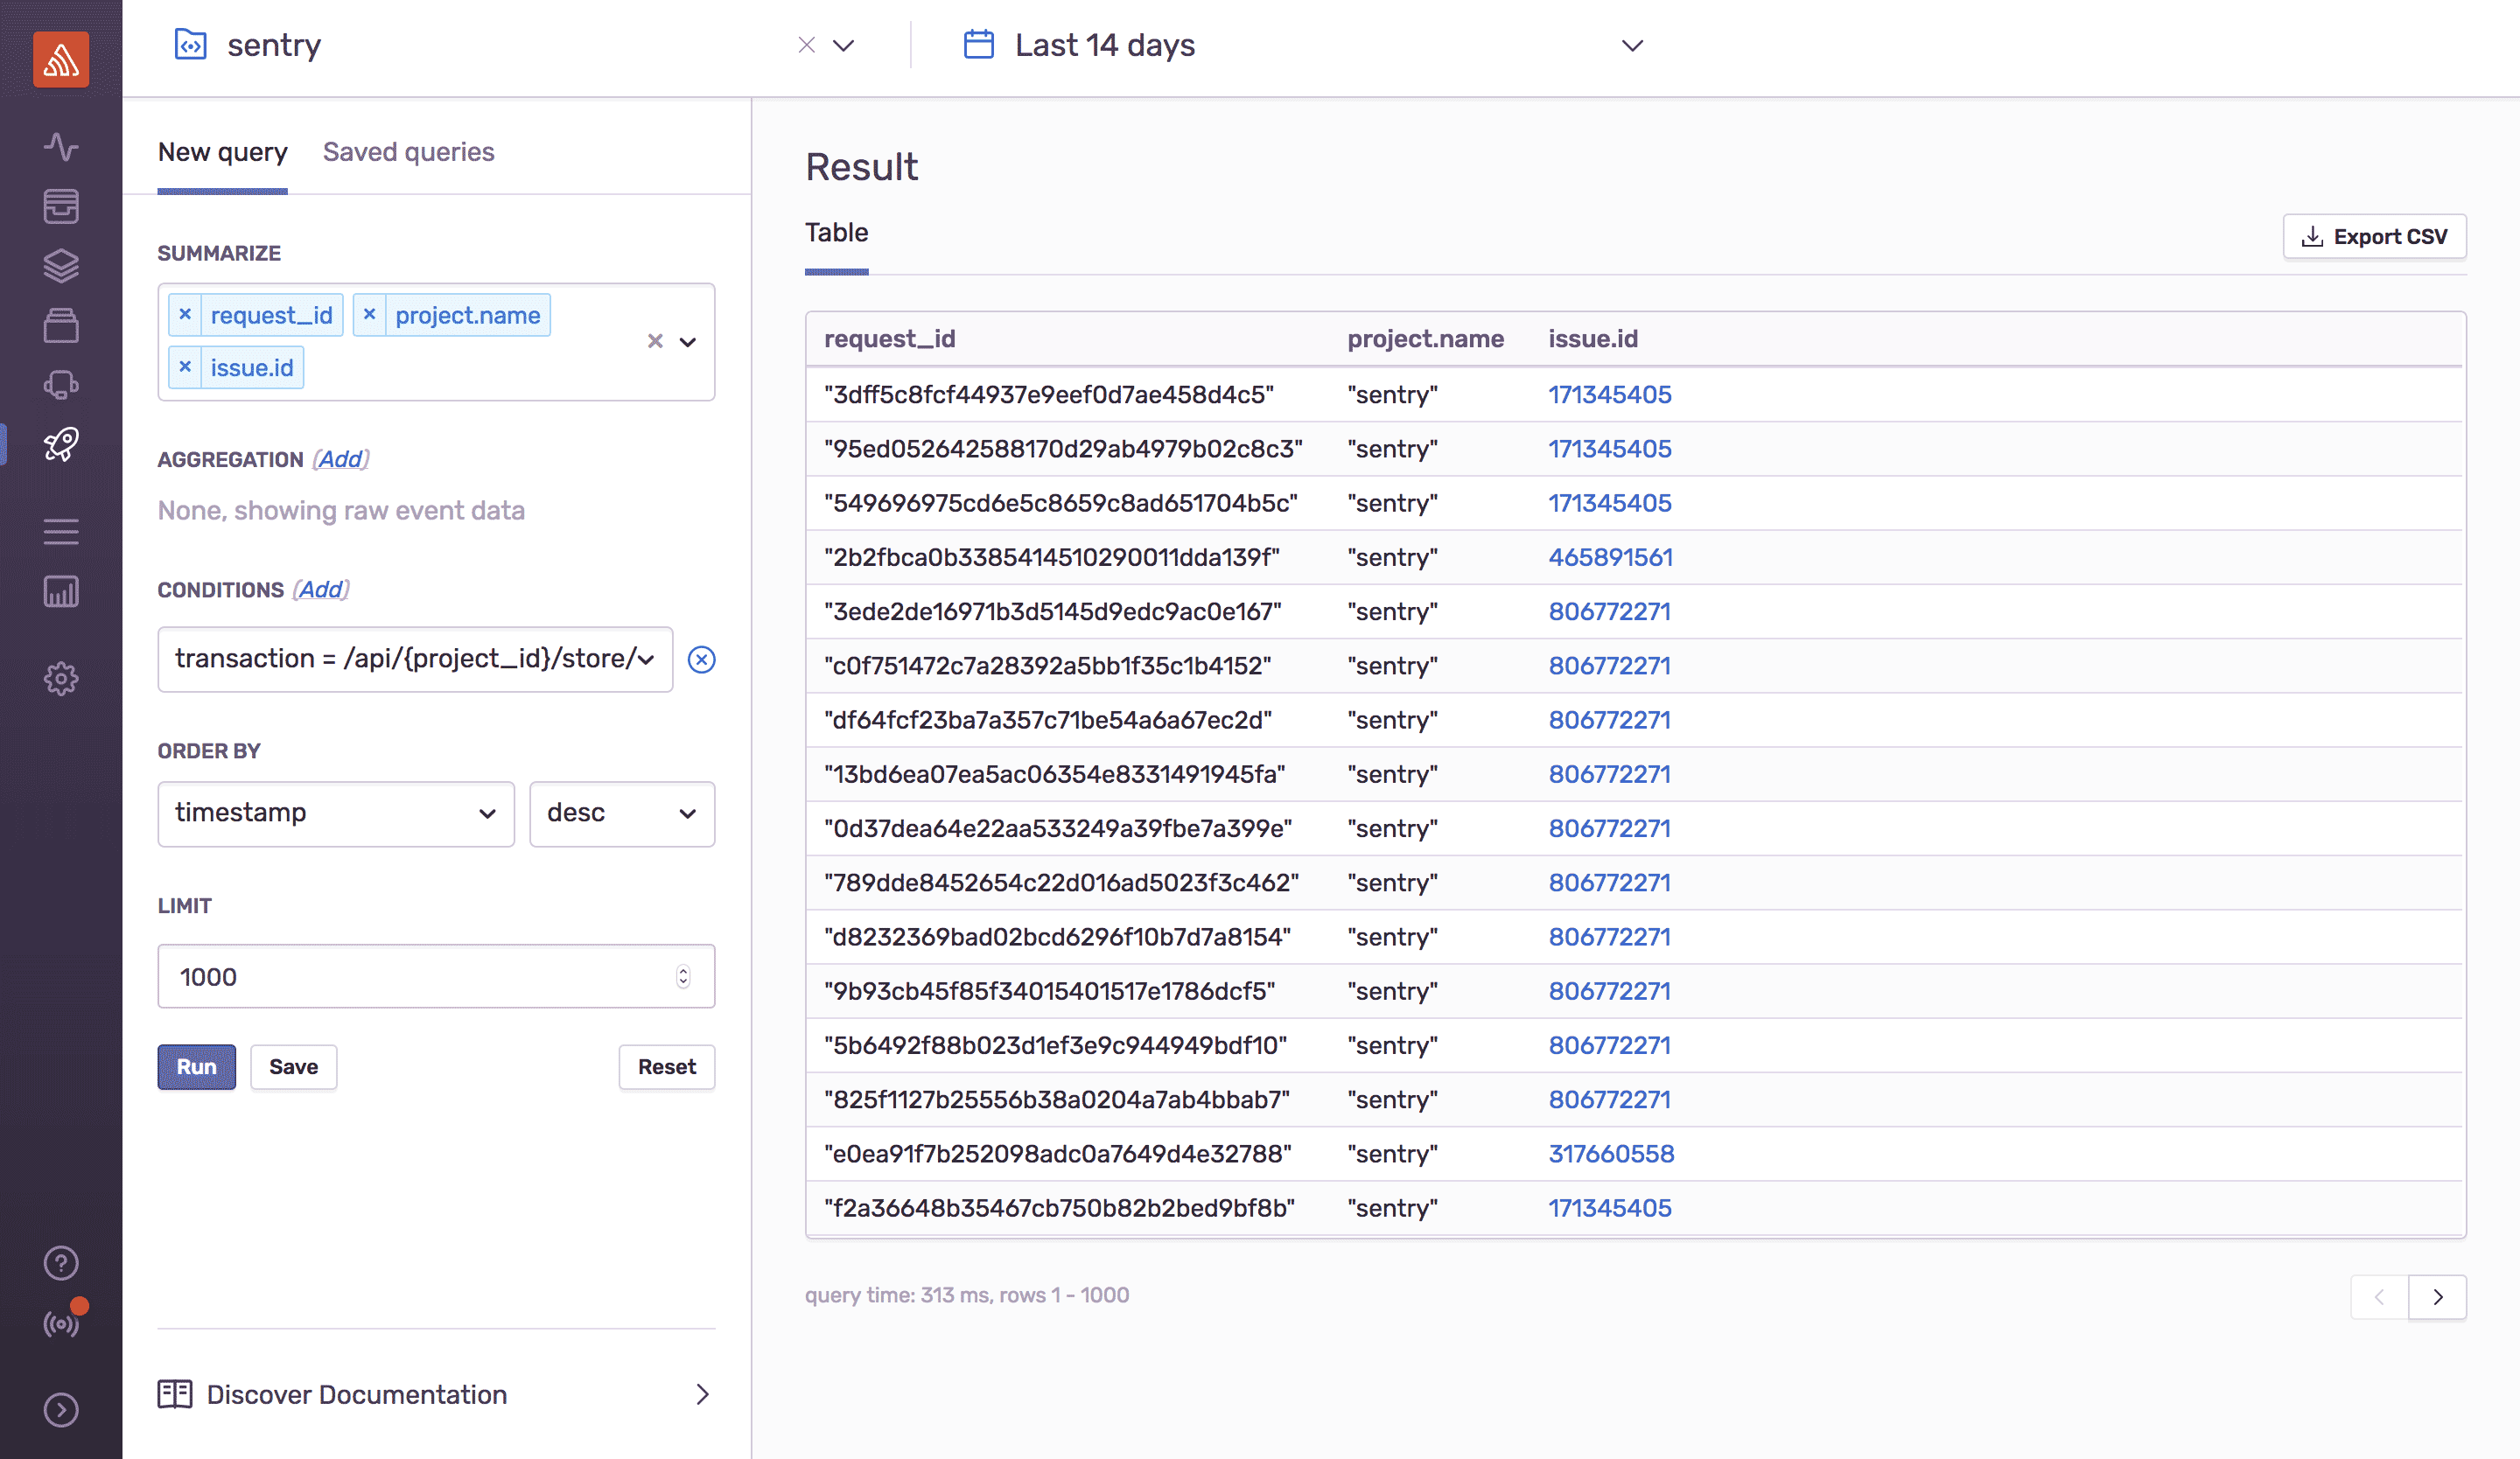Remove the issue.id field chip
The image size is (2520, 1459).
[185, 366]
